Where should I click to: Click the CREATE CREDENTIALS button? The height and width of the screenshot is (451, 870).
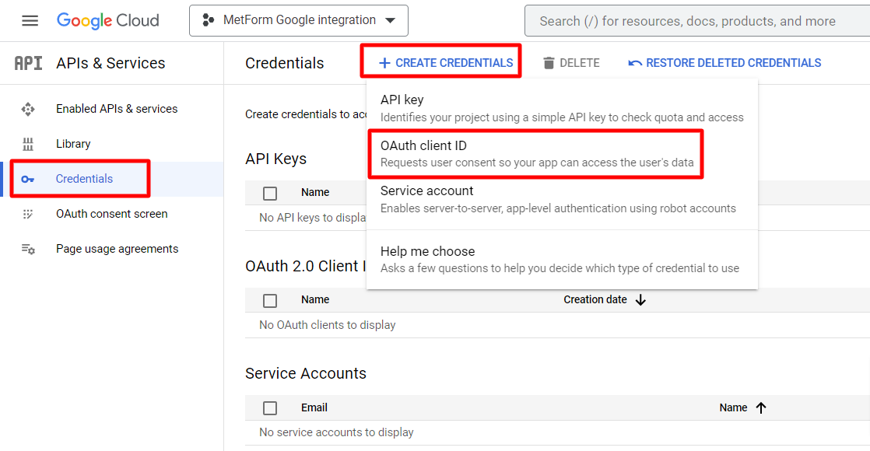(x=446, y=63)
